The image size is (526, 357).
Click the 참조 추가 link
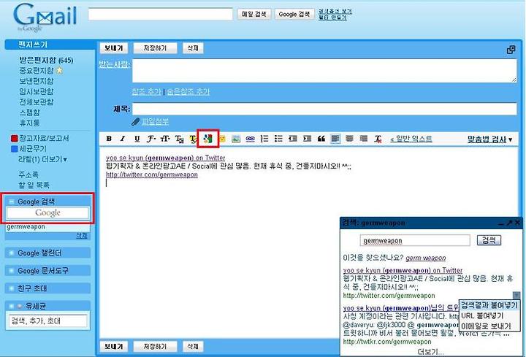coord(147,91)
